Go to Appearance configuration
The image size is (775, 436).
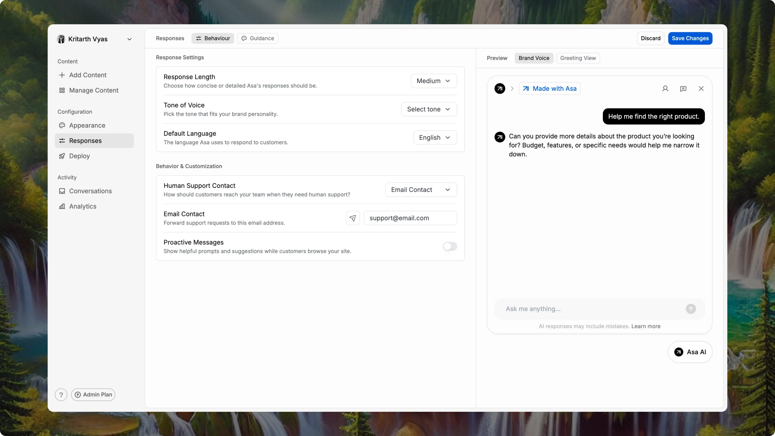click(x=94, y=125)
